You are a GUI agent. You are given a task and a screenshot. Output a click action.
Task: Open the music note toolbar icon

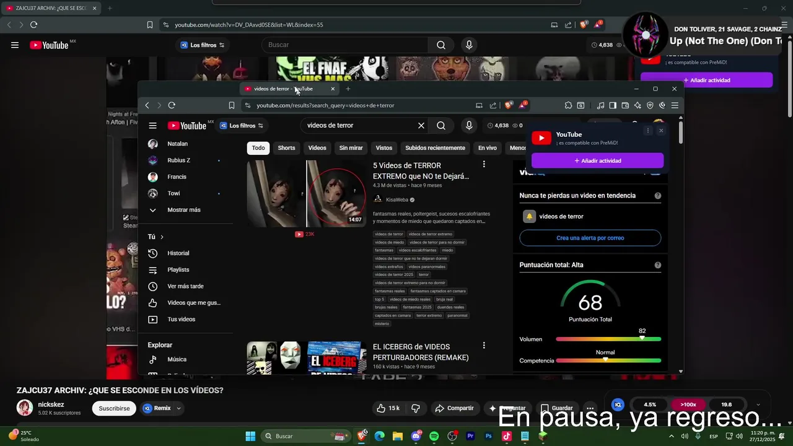[x=600, y=105]
